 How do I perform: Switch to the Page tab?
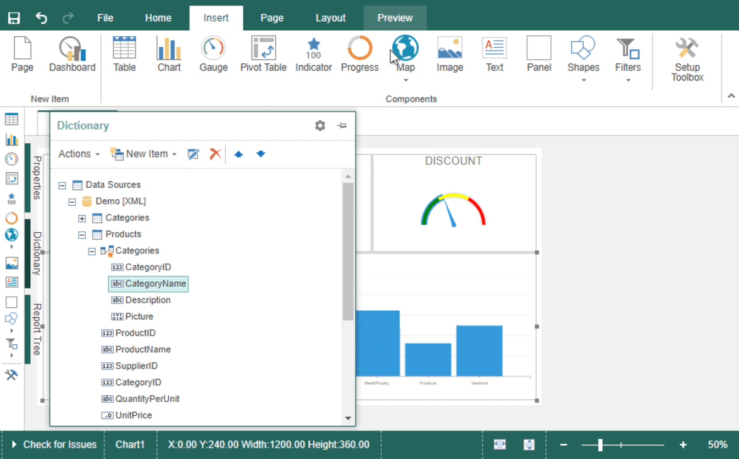coord(272,18)
